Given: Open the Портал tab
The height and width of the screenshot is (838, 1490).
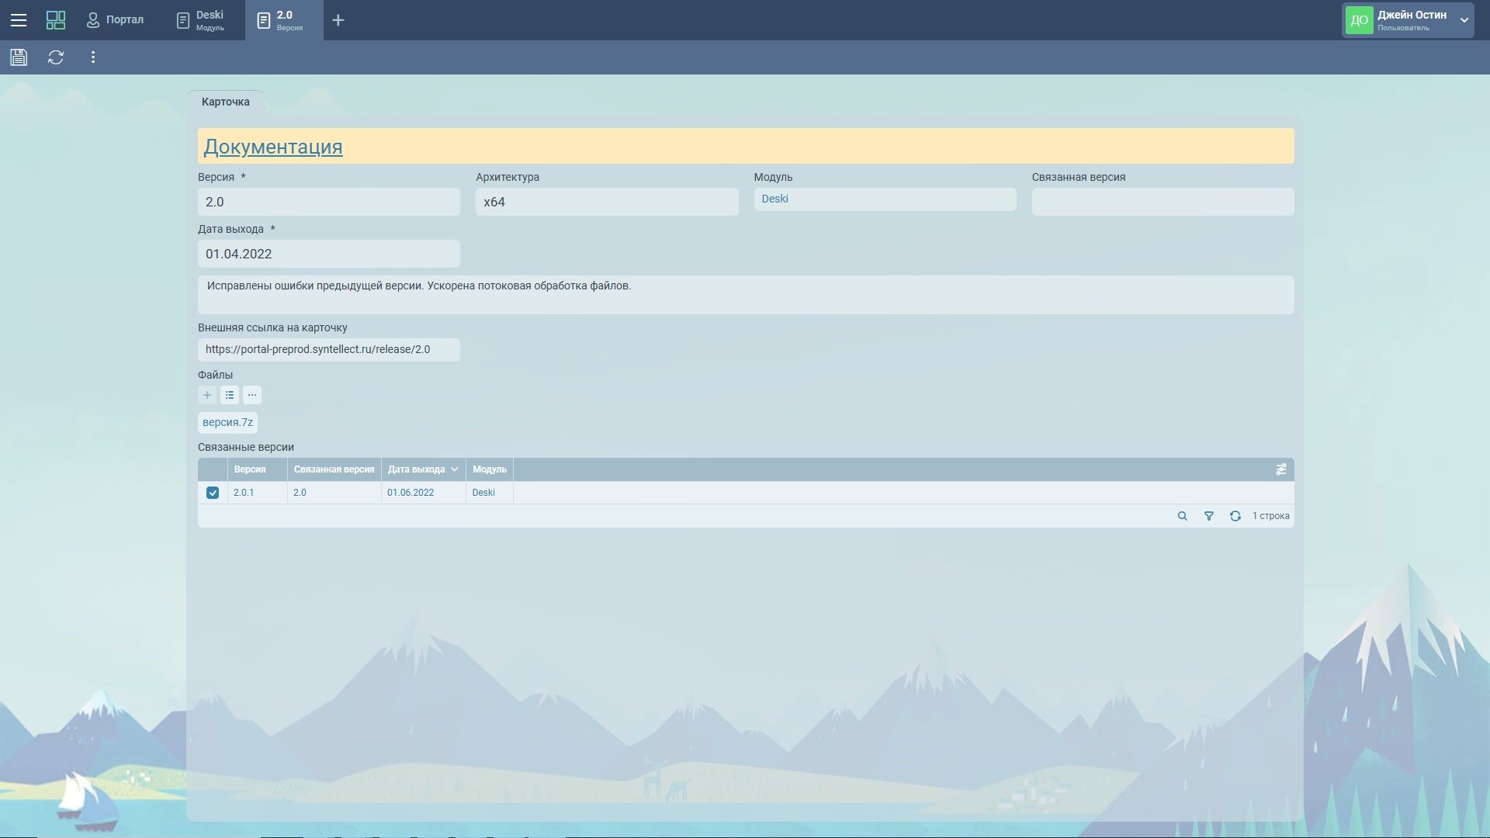Looking at the screenshot, I should tap(116, 20).
